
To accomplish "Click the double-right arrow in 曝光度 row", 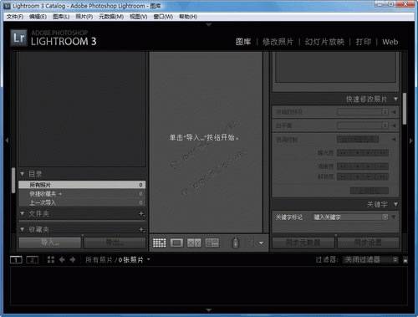I will point(382,153).
